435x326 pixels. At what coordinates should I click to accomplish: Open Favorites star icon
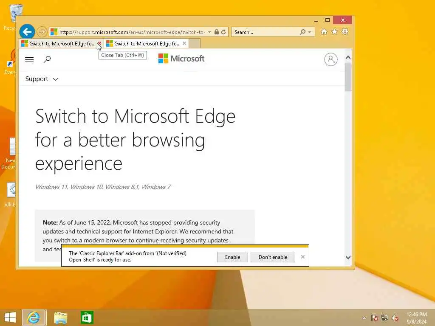[334, 31]
